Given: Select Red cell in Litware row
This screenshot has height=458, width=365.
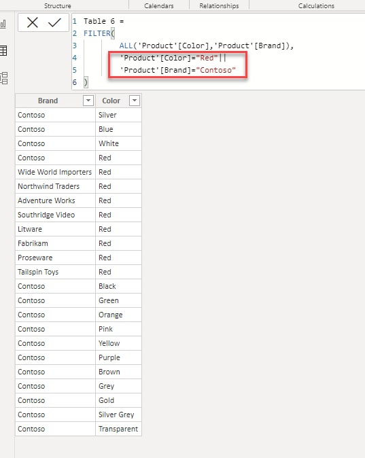Looking at the screenshot, I should point(118,229).
